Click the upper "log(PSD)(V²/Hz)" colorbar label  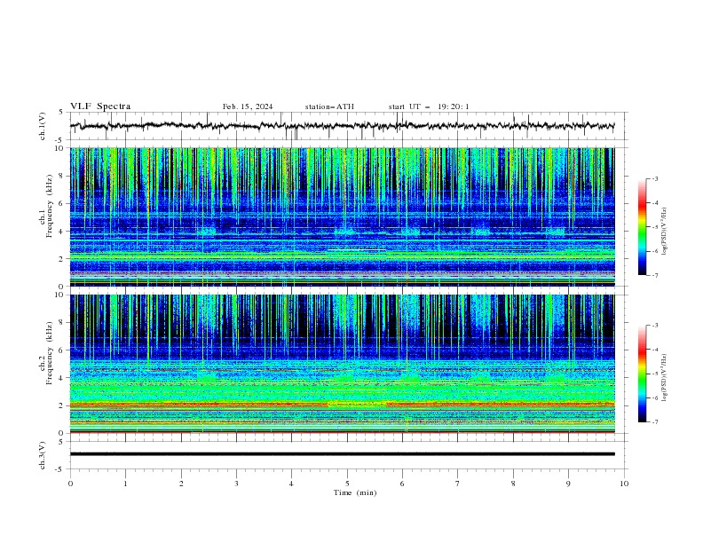point(664,232)
